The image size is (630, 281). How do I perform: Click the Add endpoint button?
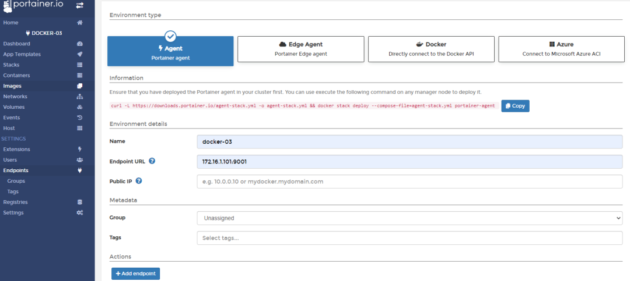[136, 273]
